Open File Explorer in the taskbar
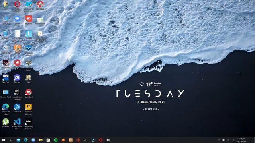 [41, 140]
